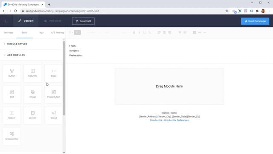Open the Chrome three-dot menu
273x154 pixels.
point(269,11)
